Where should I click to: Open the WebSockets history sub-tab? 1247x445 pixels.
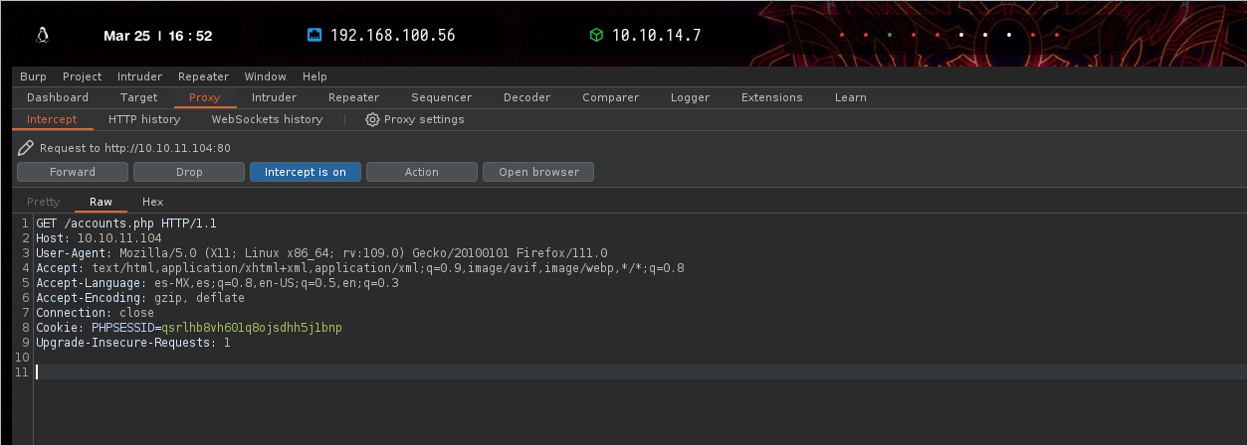tap(267, 119)
